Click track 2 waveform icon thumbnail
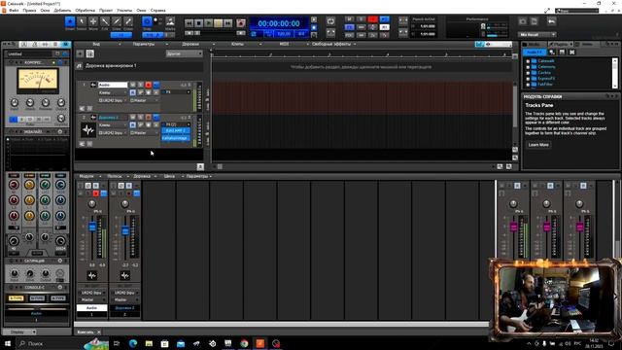 (x=88, y=129)
